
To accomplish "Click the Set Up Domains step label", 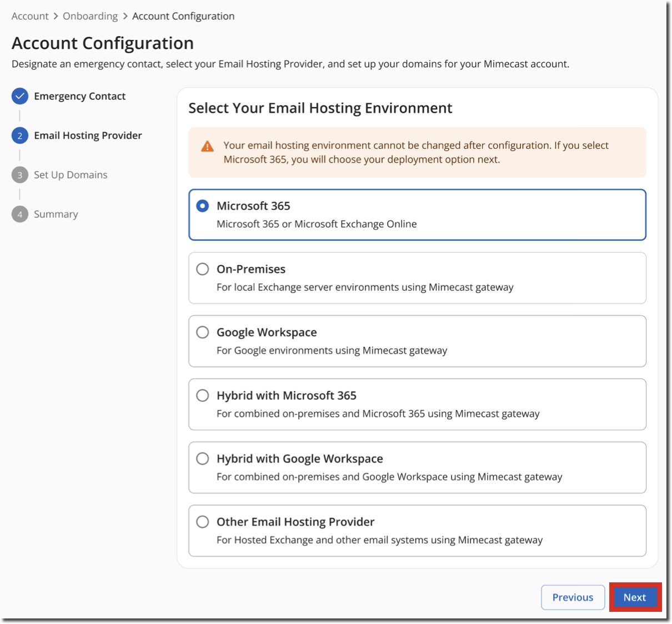I will 70,174.
